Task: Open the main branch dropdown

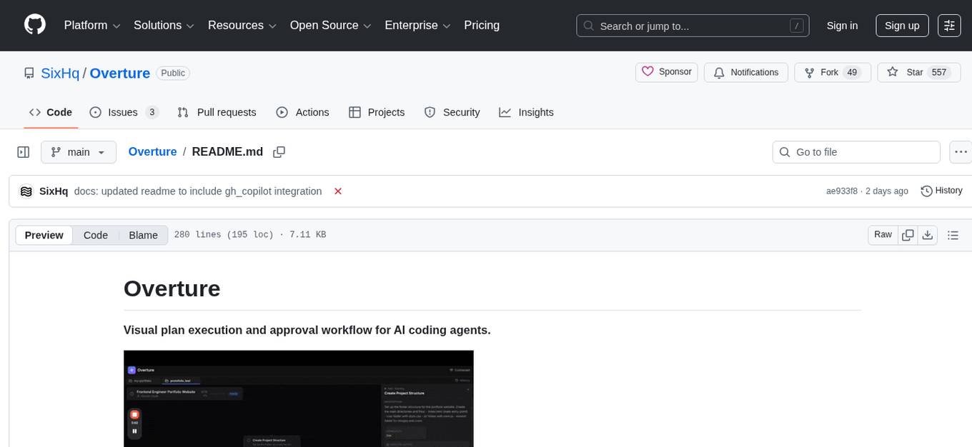Action: pos(78,152)
